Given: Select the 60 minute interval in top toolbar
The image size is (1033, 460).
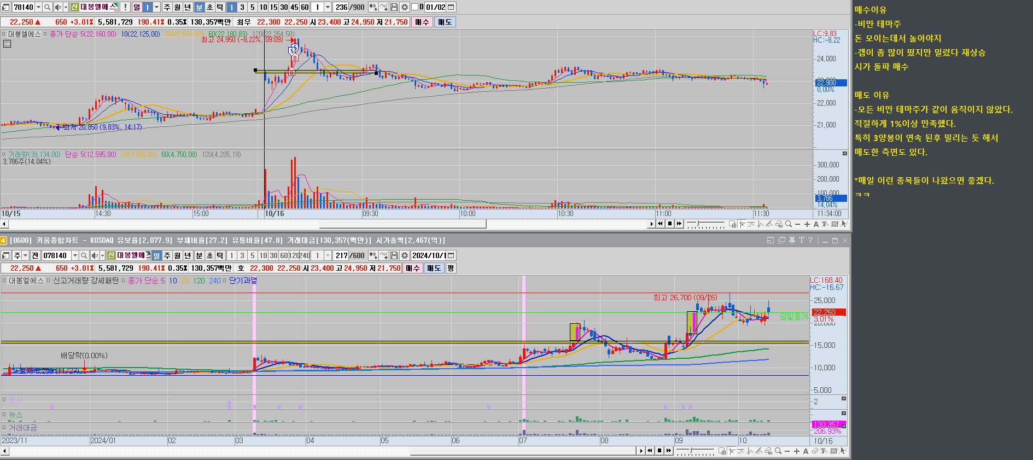Looking at the screenshot, I should point(305,7).
